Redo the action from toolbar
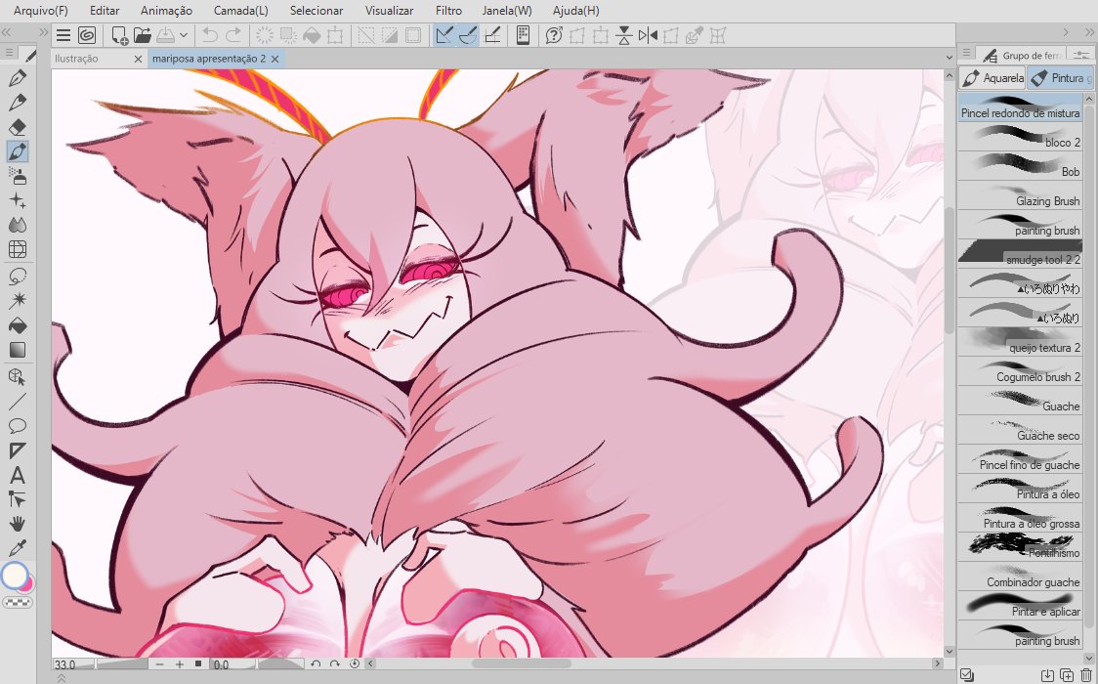 pos(233,35)
